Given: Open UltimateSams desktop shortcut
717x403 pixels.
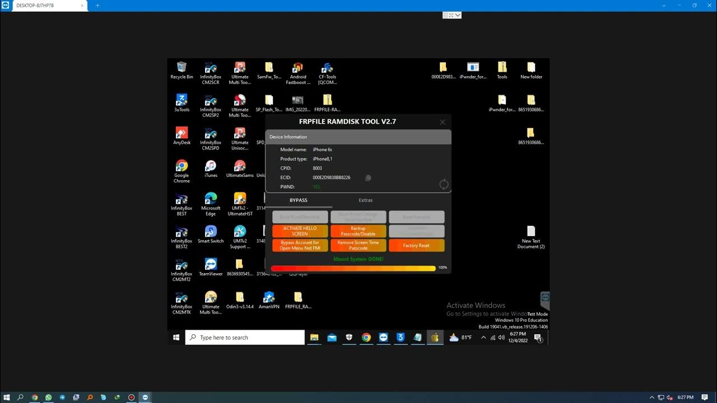Looking at the screenshot, I should [240, 168].
